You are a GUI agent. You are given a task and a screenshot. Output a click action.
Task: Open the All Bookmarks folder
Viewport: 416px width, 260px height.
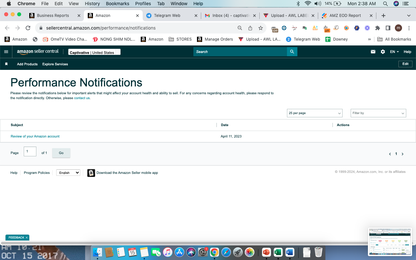394,39
